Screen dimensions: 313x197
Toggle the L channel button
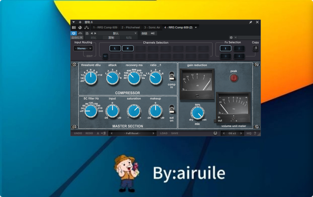[115, 48]
